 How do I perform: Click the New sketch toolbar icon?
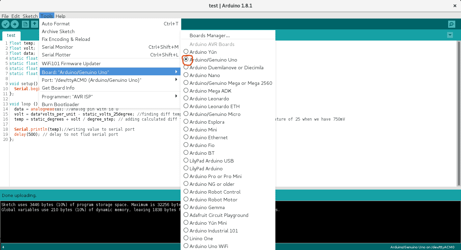click(25, 24)
